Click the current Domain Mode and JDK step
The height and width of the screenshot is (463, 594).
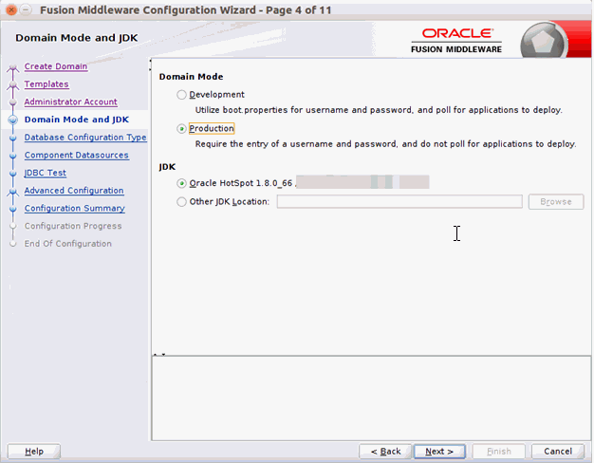(77, 120)
